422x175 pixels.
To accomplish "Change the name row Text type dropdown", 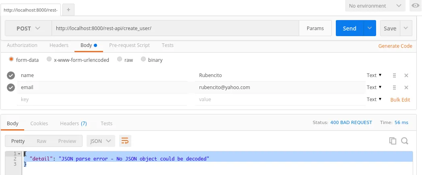I will 374,75.
